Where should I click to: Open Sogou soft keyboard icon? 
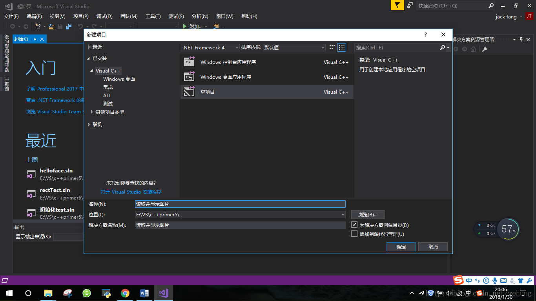click(503, 280)
